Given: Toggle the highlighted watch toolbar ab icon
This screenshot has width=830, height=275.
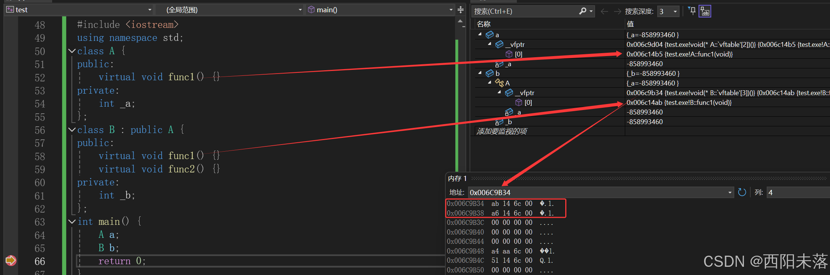Looking at the screenshot, I should tap(705, 12).
